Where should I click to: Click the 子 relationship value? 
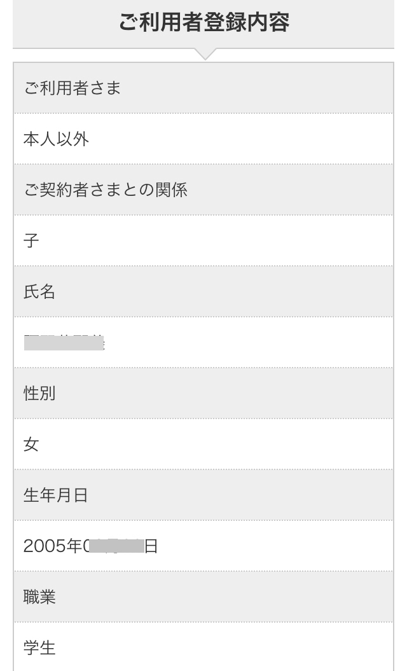point(31,240)
